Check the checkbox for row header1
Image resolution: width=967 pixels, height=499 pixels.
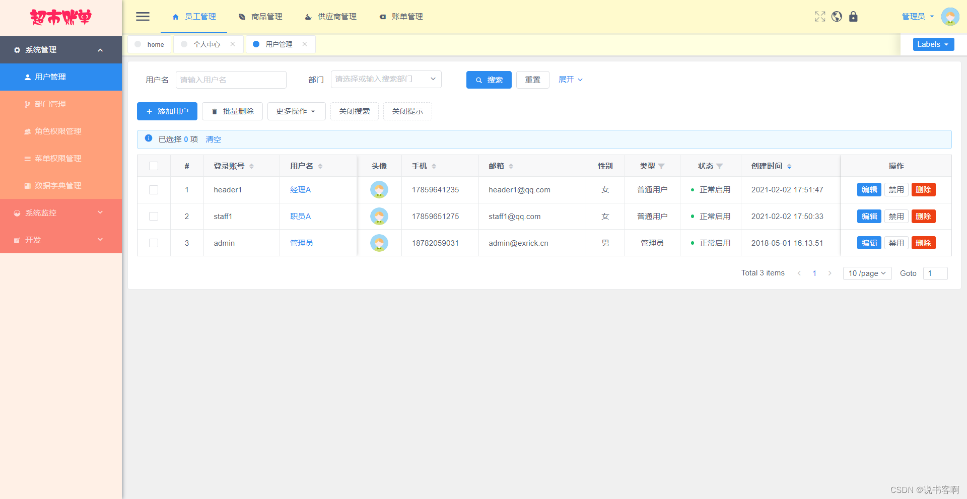[154, 190]
